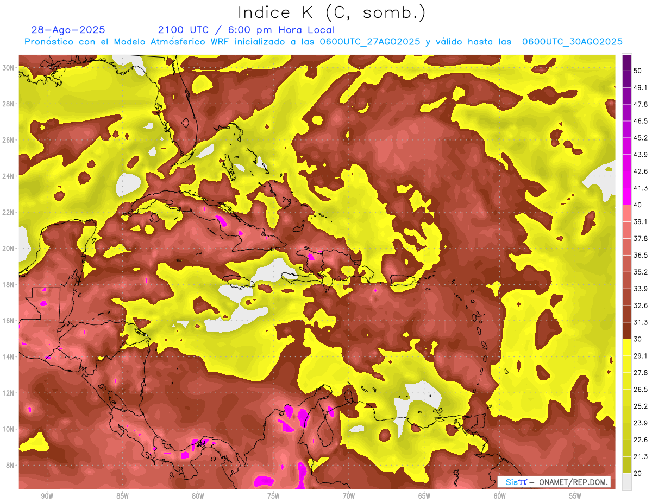
Task: Click the "24N" latitude axis label
Action: 8,176
